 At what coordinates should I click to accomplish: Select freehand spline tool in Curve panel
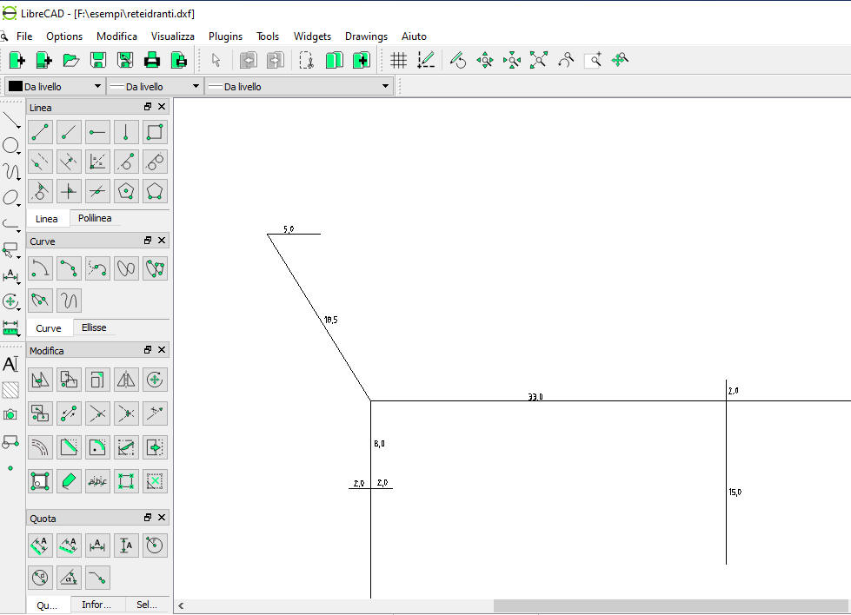coord(69,301)
